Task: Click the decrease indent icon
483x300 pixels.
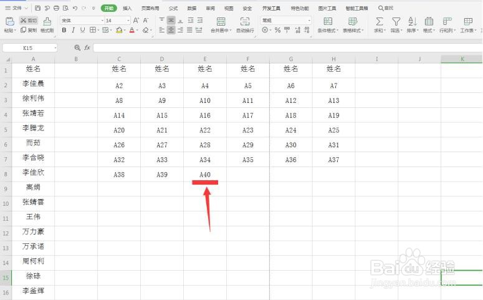Action: [x=191, y=21]
